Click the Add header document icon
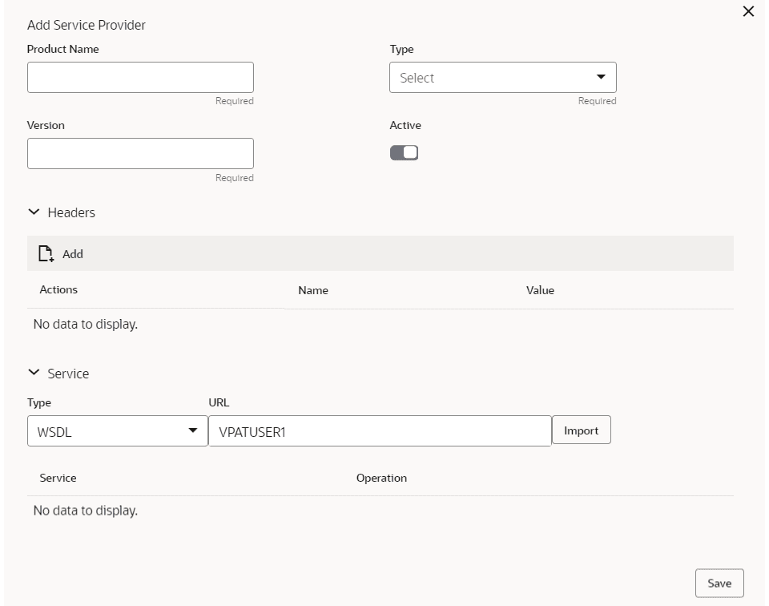 coord(46,254)
